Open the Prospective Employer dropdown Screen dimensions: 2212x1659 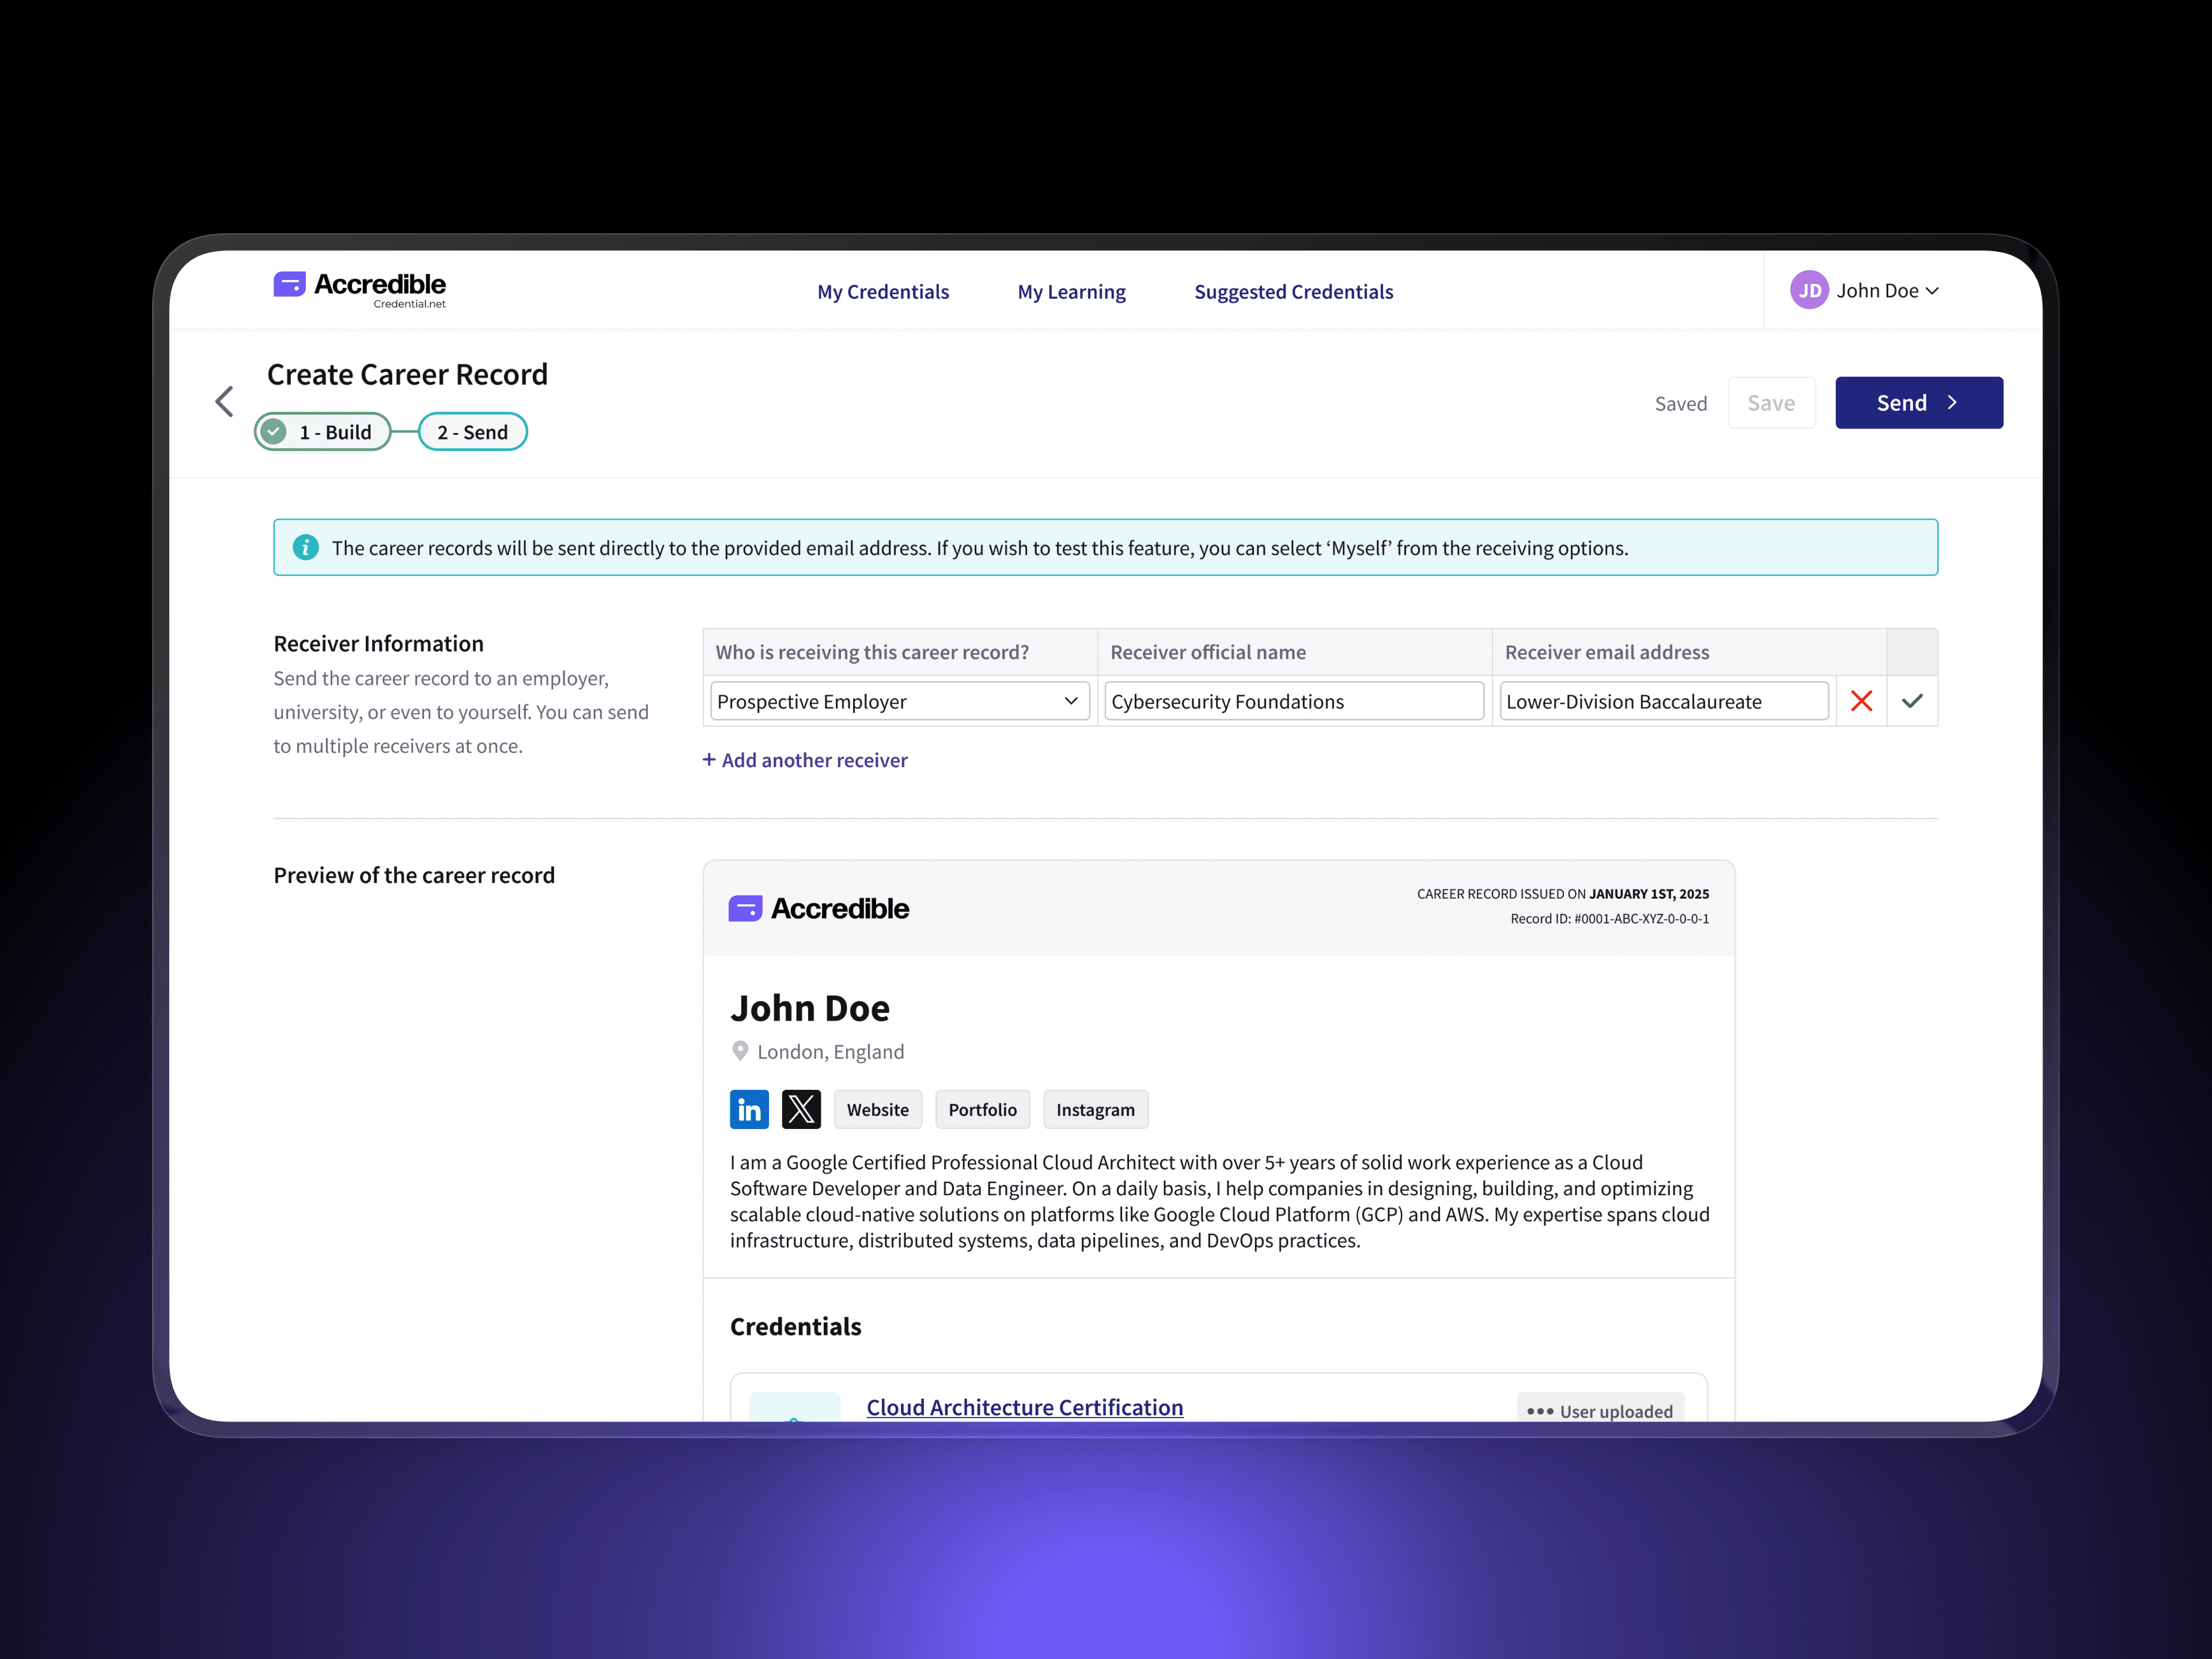coord(898,701)
